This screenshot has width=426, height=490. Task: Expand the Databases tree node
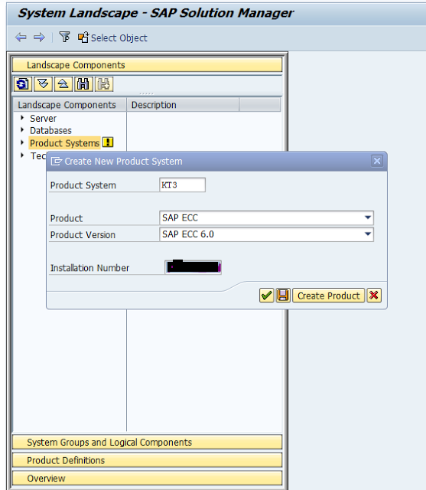click(22, 129)
